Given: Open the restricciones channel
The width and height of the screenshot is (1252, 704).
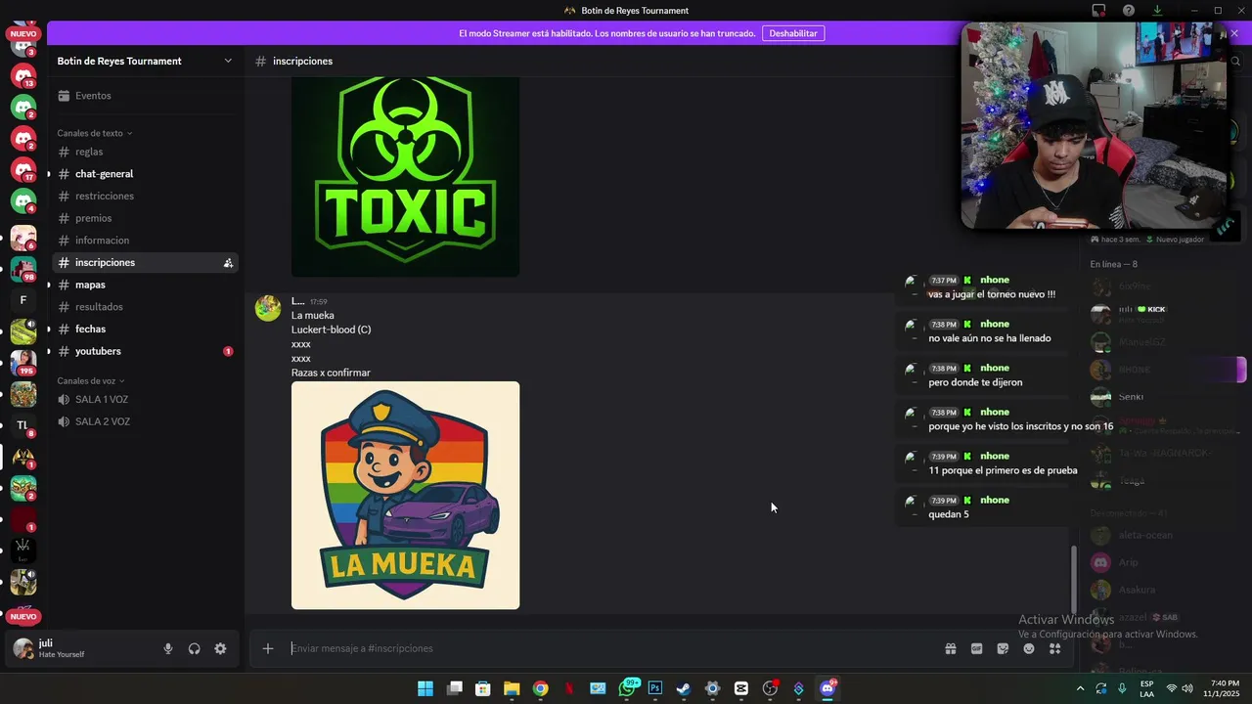Looking at the screenshot, I should click(x=145, y=196).
